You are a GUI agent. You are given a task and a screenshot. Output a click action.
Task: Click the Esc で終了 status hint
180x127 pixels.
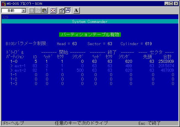coord(149,123)
